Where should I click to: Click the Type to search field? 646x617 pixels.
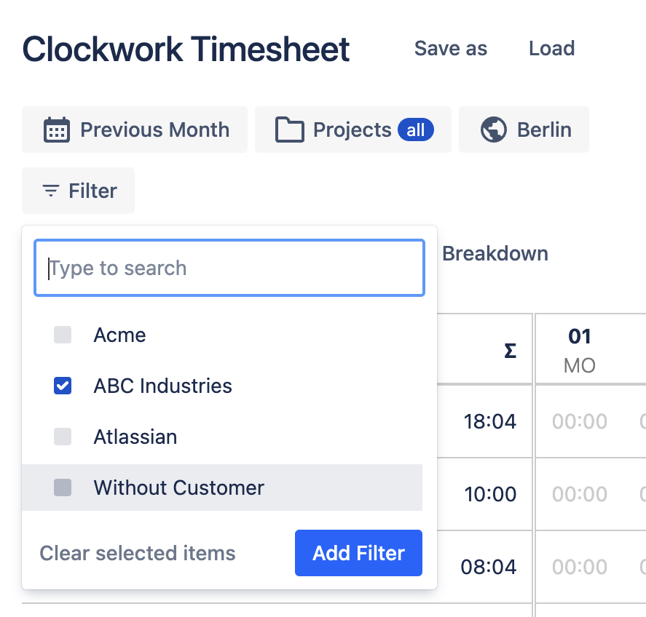(229, 268)
